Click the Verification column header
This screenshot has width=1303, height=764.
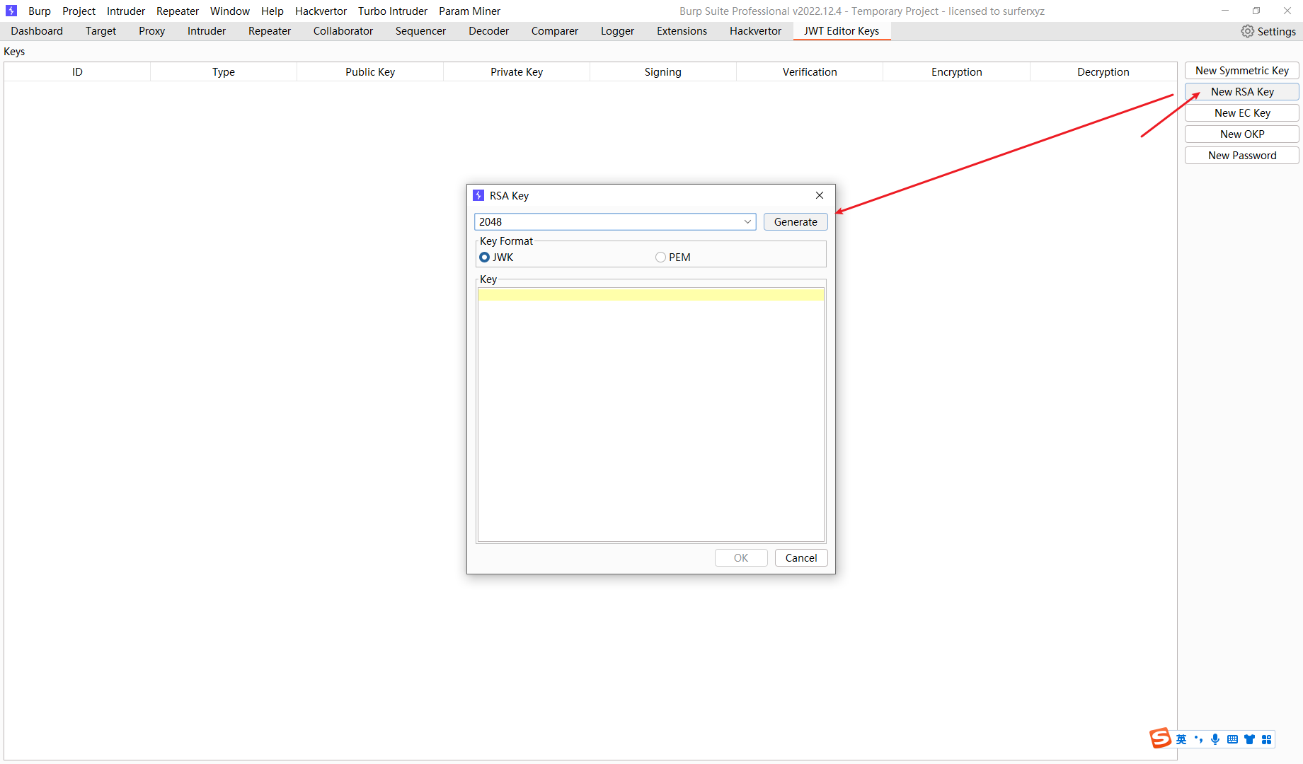[810, 72]
